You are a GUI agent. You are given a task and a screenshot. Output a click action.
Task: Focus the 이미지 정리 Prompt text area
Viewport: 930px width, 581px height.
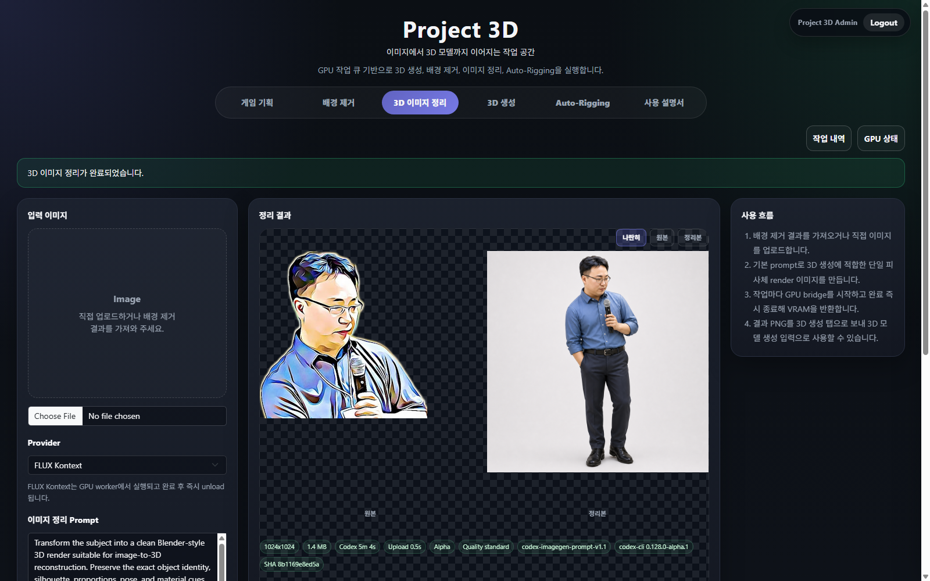(123, 558)
